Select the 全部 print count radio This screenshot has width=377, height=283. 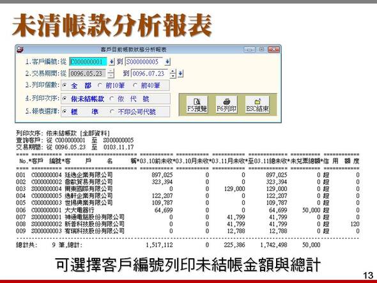pyautogui.click(x=65, y=86)
